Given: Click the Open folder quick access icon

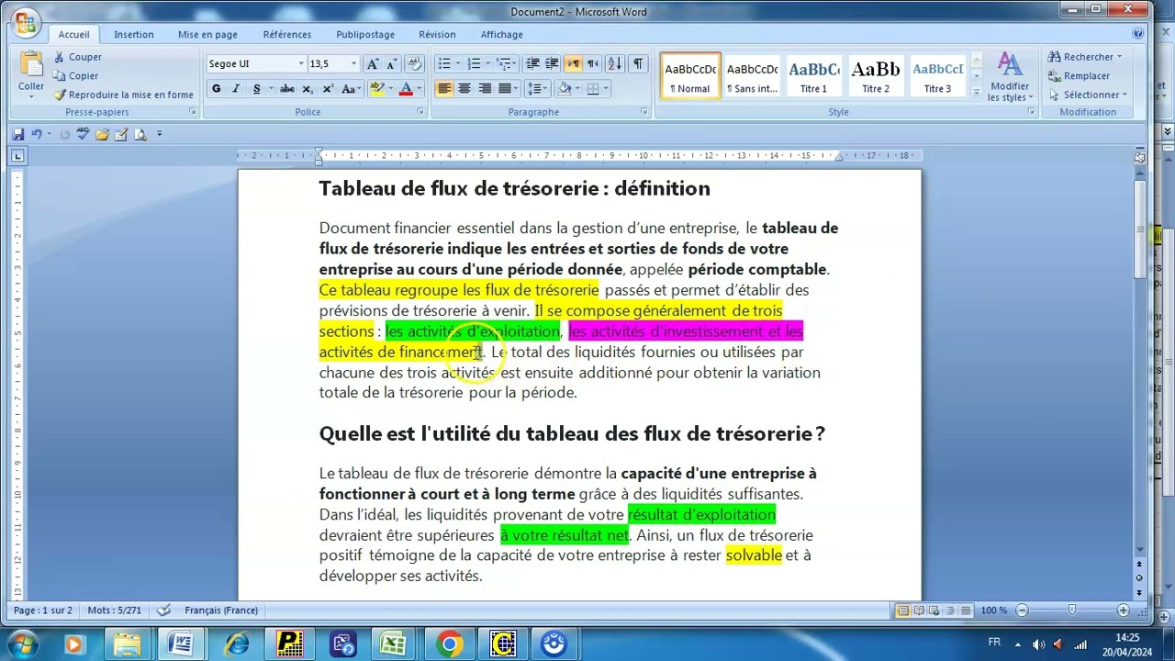Looking at the screenshot, I should click(102, 134).
